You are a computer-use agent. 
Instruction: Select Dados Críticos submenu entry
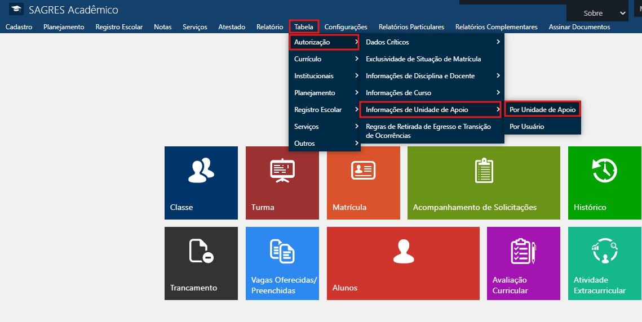(432, 42)
